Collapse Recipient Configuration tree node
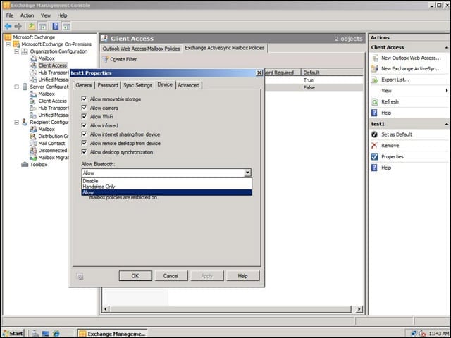451x338 pixels. [17, 122]
